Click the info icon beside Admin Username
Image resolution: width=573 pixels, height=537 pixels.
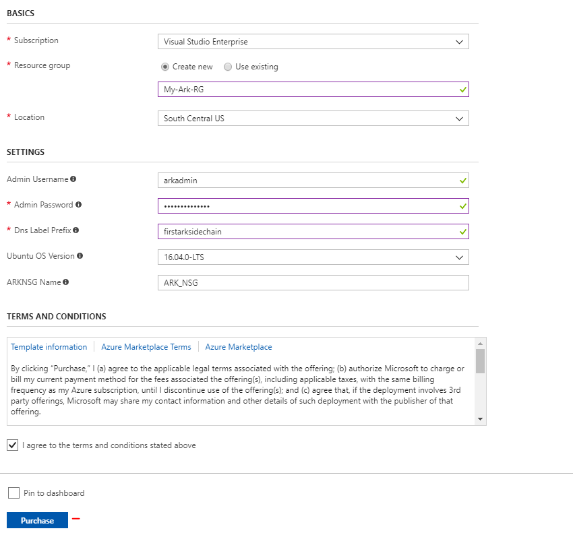73,179
